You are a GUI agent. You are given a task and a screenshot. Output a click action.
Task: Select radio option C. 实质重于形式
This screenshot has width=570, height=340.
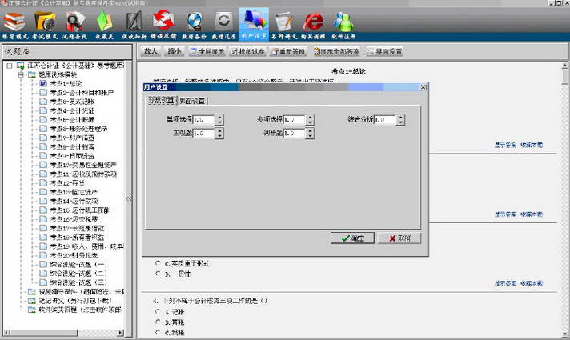159,263
